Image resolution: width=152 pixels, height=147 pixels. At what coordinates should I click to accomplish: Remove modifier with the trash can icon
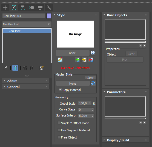click(32, 68)
